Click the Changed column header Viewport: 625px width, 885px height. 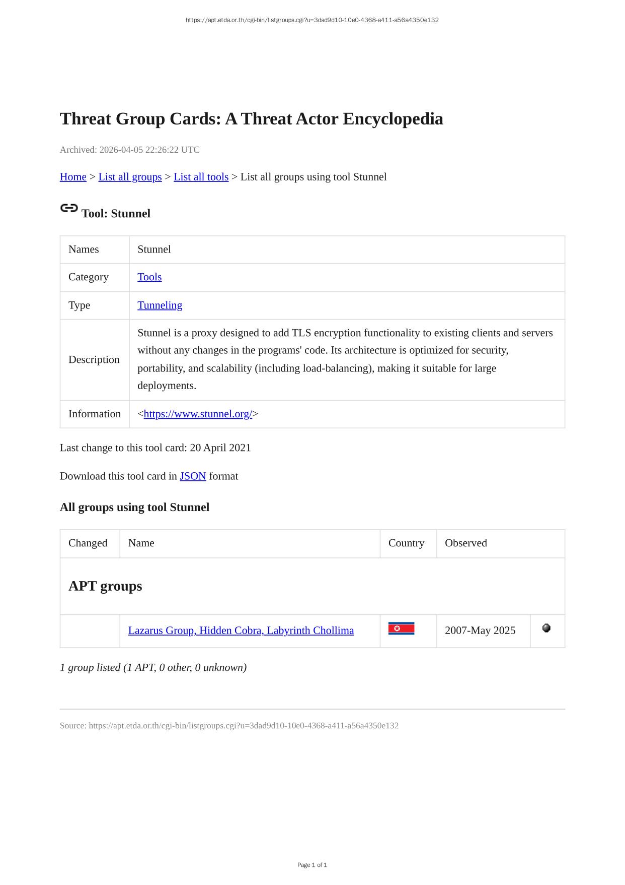click(88, 543)
